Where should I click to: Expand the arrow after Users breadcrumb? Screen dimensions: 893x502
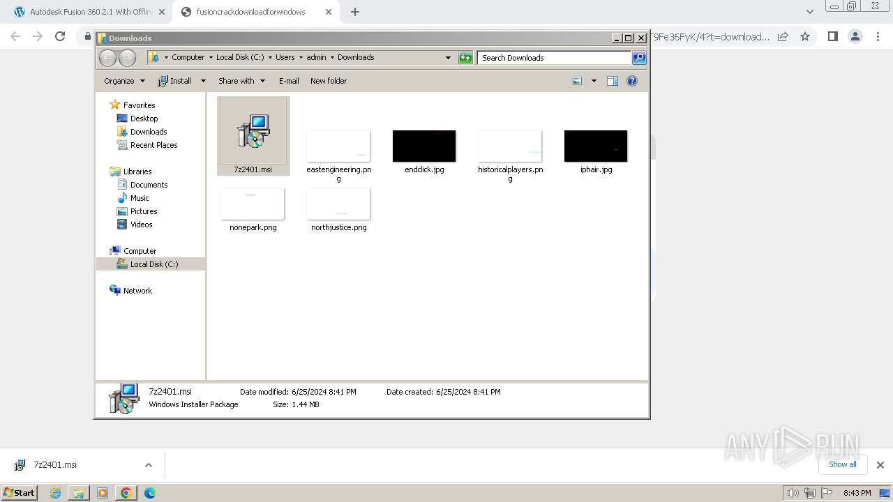pos(301,58)
